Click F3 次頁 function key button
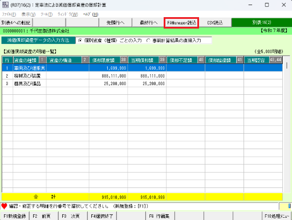 pos(73,216)
